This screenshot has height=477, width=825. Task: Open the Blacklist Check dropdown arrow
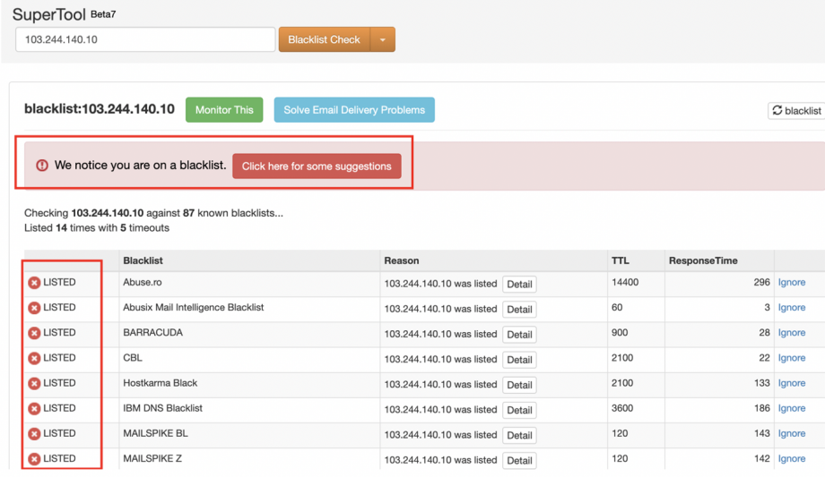[x=382, y=40]
